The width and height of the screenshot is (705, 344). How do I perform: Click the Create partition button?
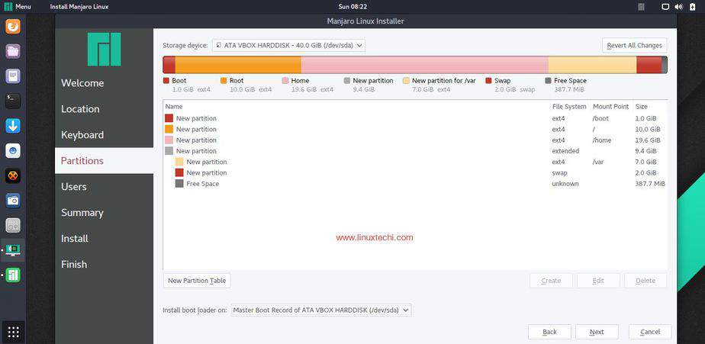[551, 281]
